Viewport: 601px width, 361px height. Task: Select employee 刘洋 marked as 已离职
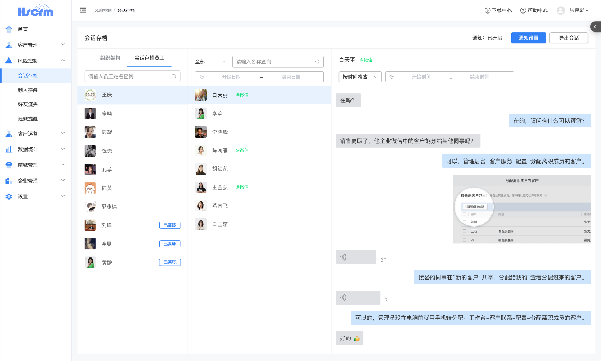point(106,225)
